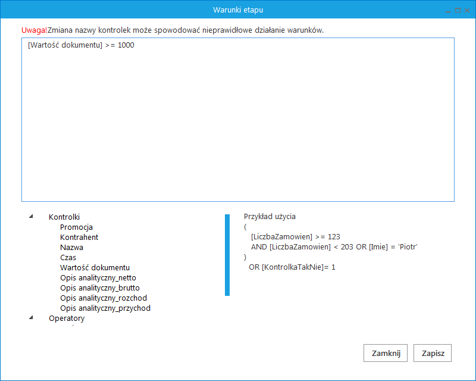This screenshot has width=476, height=381.
Task: Click example line starting AND [LiczbaZamowien] < 203
Action: tap(334, 246)
